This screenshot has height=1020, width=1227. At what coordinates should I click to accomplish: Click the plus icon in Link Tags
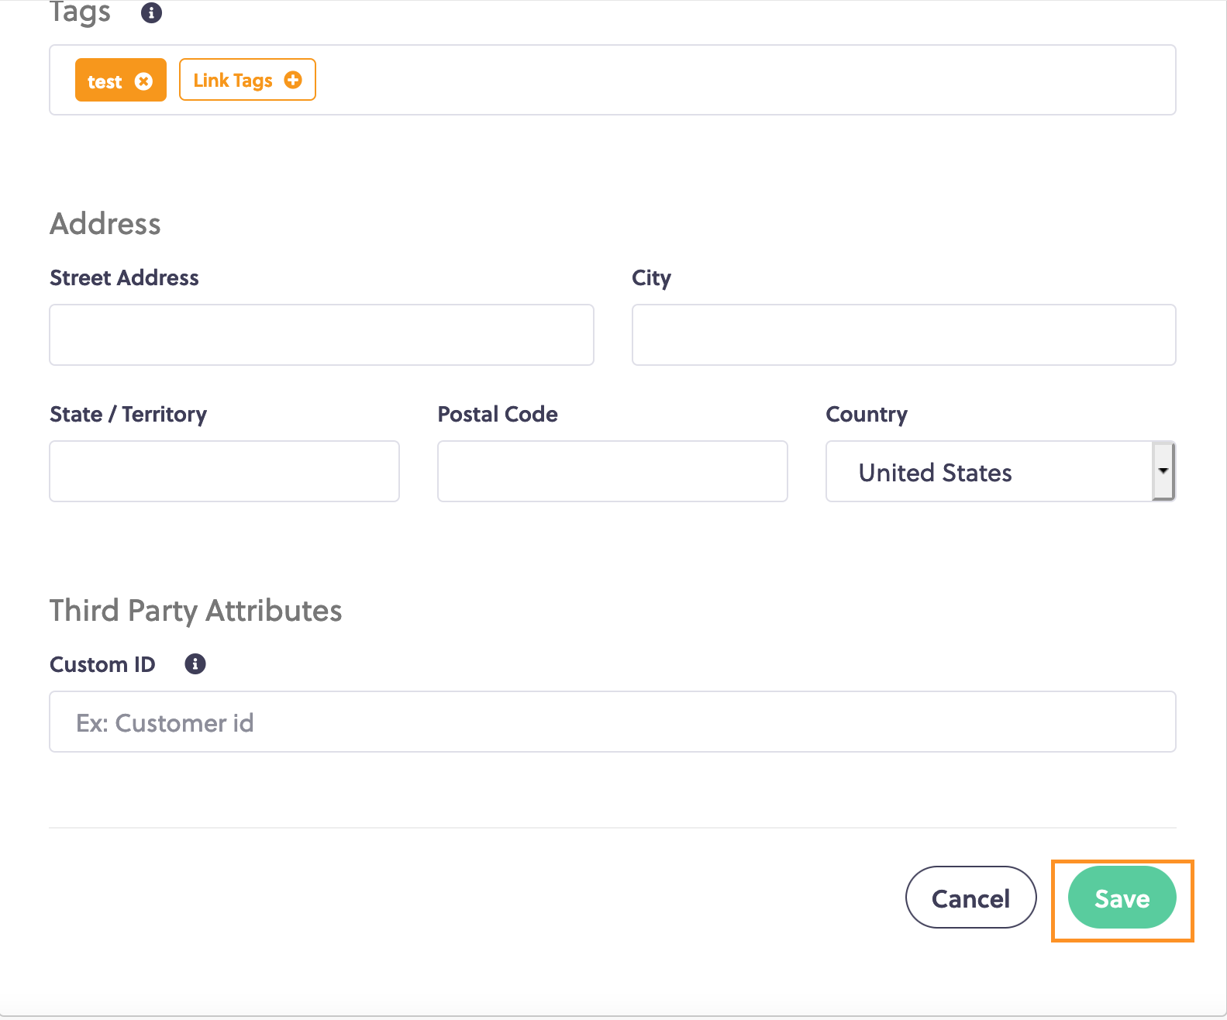click(293, 80)
